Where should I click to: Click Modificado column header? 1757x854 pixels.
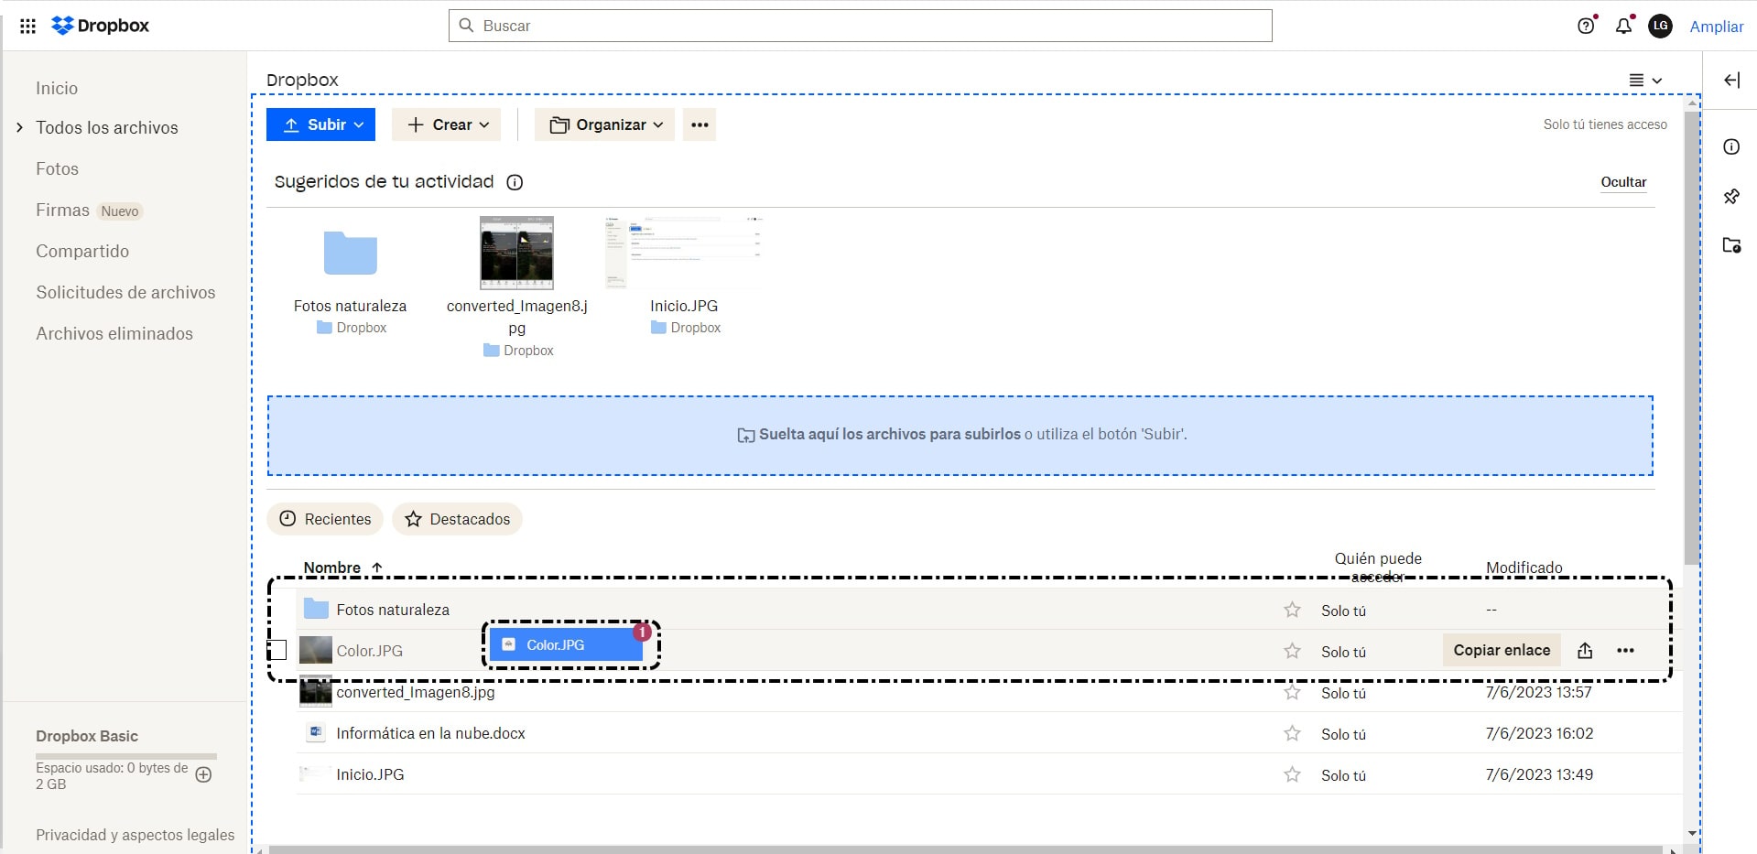click(x=1524, y=568)
